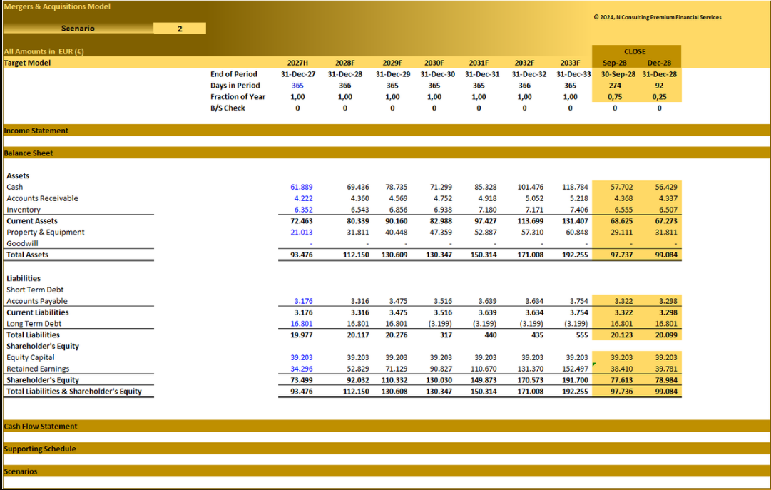Select the Cash row label

pos(15,187)
